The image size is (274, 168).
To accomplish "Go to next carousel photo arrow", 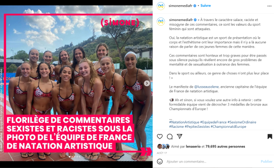I will [147, 83].
